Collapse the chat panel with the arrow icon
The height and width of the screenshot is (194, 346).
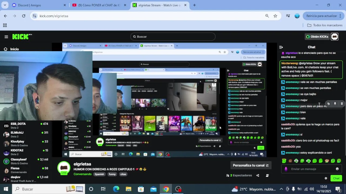281,47
